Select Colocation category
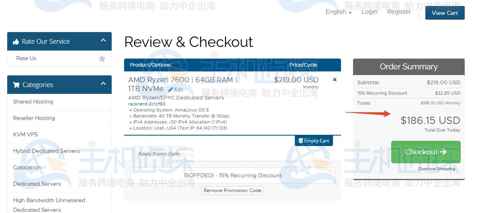 (27, 167)
